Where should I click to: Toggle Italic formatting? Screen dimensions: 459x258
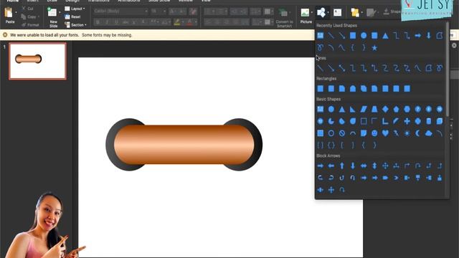pyautogui.click(x=107, y=22)
